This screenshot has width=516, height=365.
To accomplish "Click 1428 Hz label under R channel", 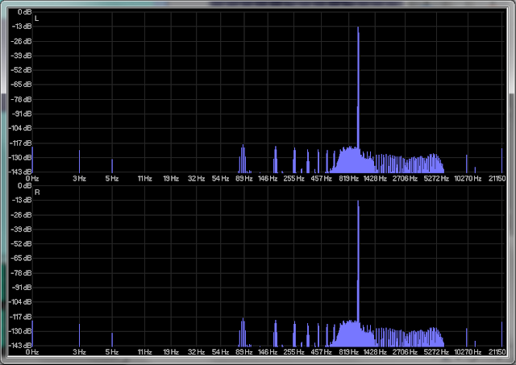I will point(375,352).
